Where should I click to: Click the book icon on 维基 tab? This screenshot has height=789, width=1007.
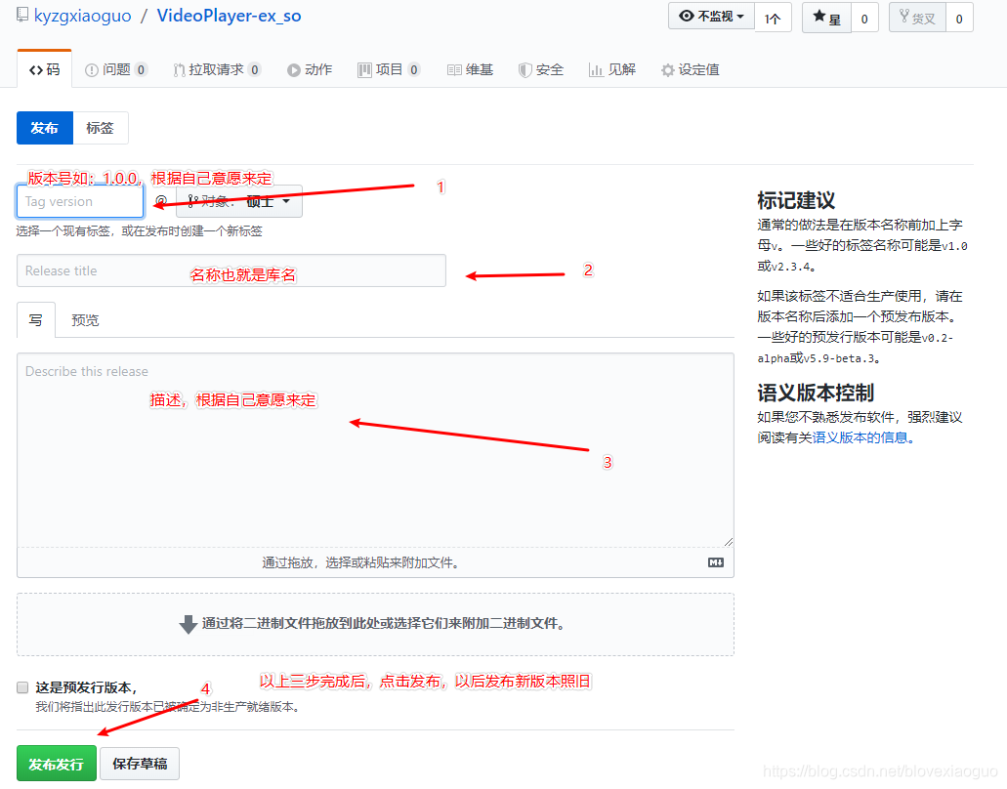(x=454, y=70)
